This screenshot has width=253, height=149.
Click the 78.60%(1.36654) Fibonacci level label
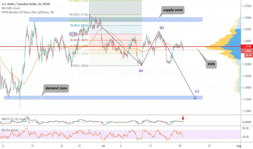coord(79,25)
